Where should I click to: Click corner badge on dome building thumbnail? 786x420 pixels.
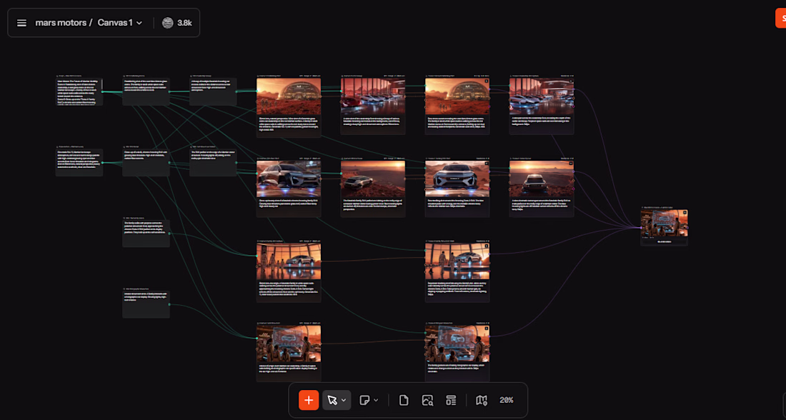point(486,81)
